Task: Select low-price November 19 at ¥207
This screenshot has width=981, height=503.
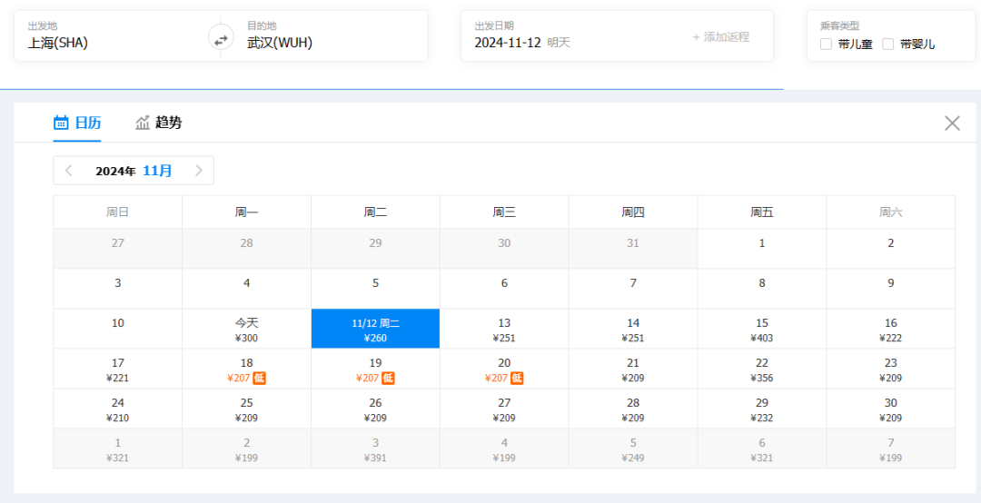Action: pyautogui.click(x=375, y=369)
